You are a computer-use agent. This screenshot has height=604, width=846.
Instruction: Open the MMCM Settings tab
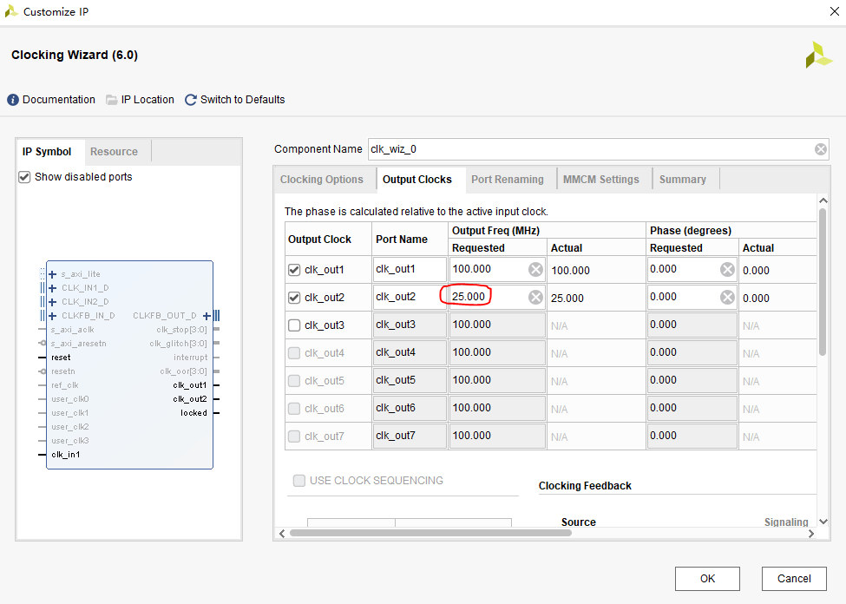pyautogui.click(x=601, y=180)
